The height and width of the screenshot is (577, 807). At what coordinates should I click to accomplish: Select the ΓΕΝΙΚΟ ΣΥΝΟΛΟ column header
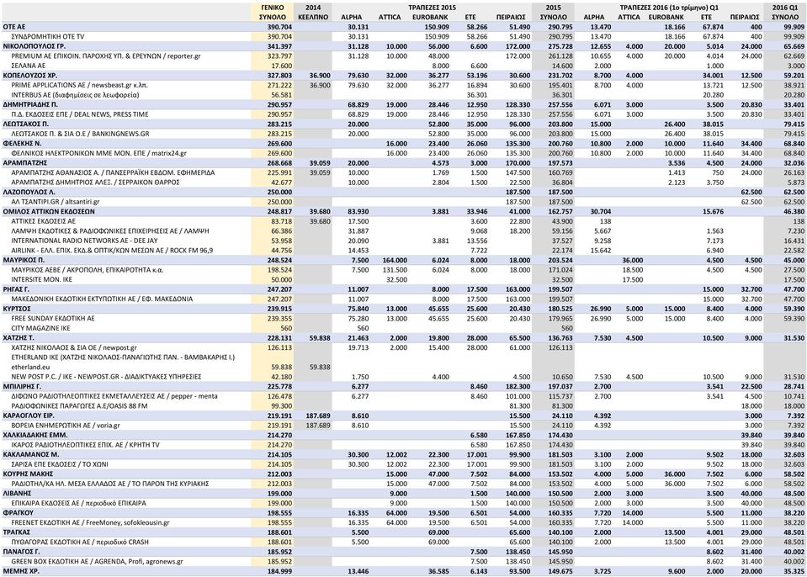tap(273, 13)
